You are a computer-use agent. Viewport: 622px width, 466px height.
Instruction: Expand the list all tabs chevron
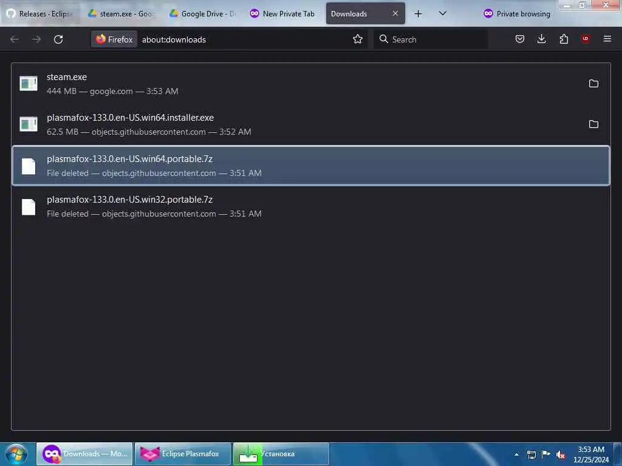pos(443,14)
